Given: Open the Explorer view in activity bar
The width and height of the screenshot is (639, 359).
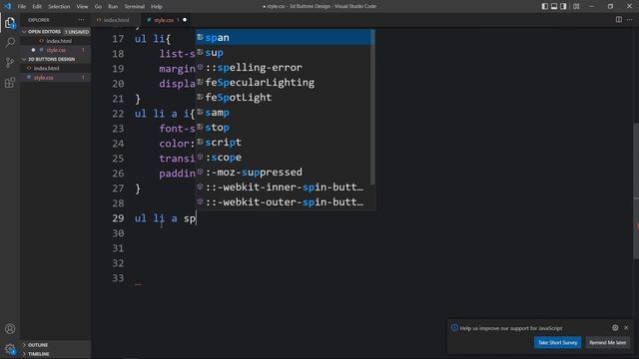Looking at the screenshot, I should tap(10, 23).
